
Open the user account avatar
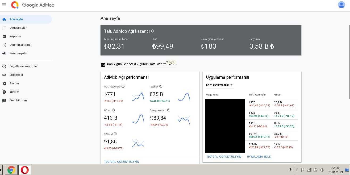(341, 5)
